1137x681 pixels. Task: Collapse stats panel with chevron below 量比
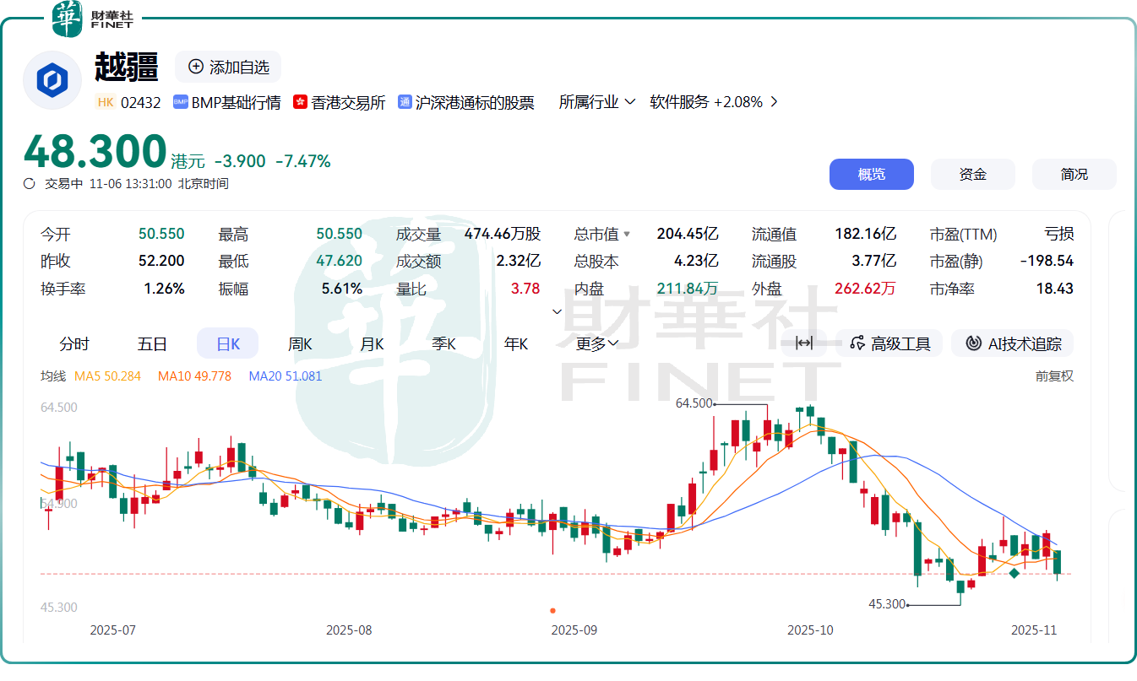557,311
